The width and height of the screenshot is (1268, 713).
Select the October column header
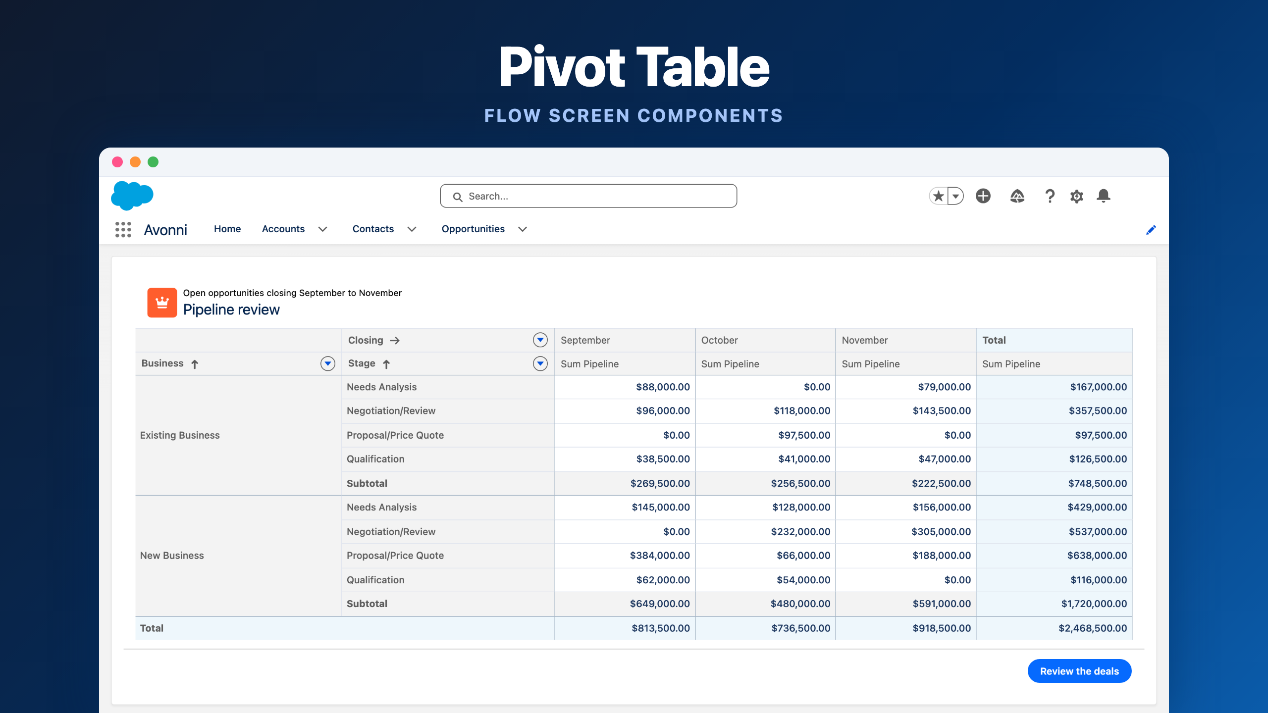click(x=765, y=340)
